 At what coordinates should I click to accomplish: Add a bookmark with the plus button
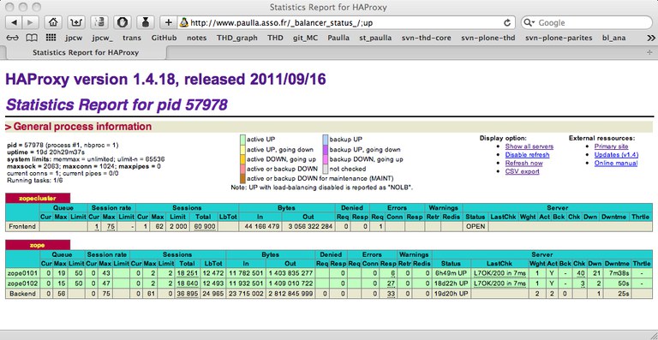[x=169, y=22]
